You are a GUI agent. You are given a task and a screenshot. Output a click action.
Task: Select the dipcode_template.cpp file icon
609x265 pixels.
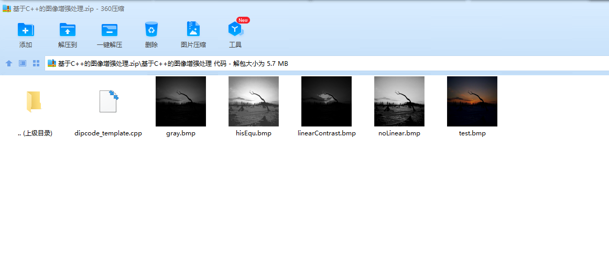point(108,101)
